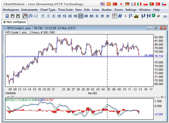Switch language with Italian flag
This screenshot has height=123, width=169.
[139, 4]
